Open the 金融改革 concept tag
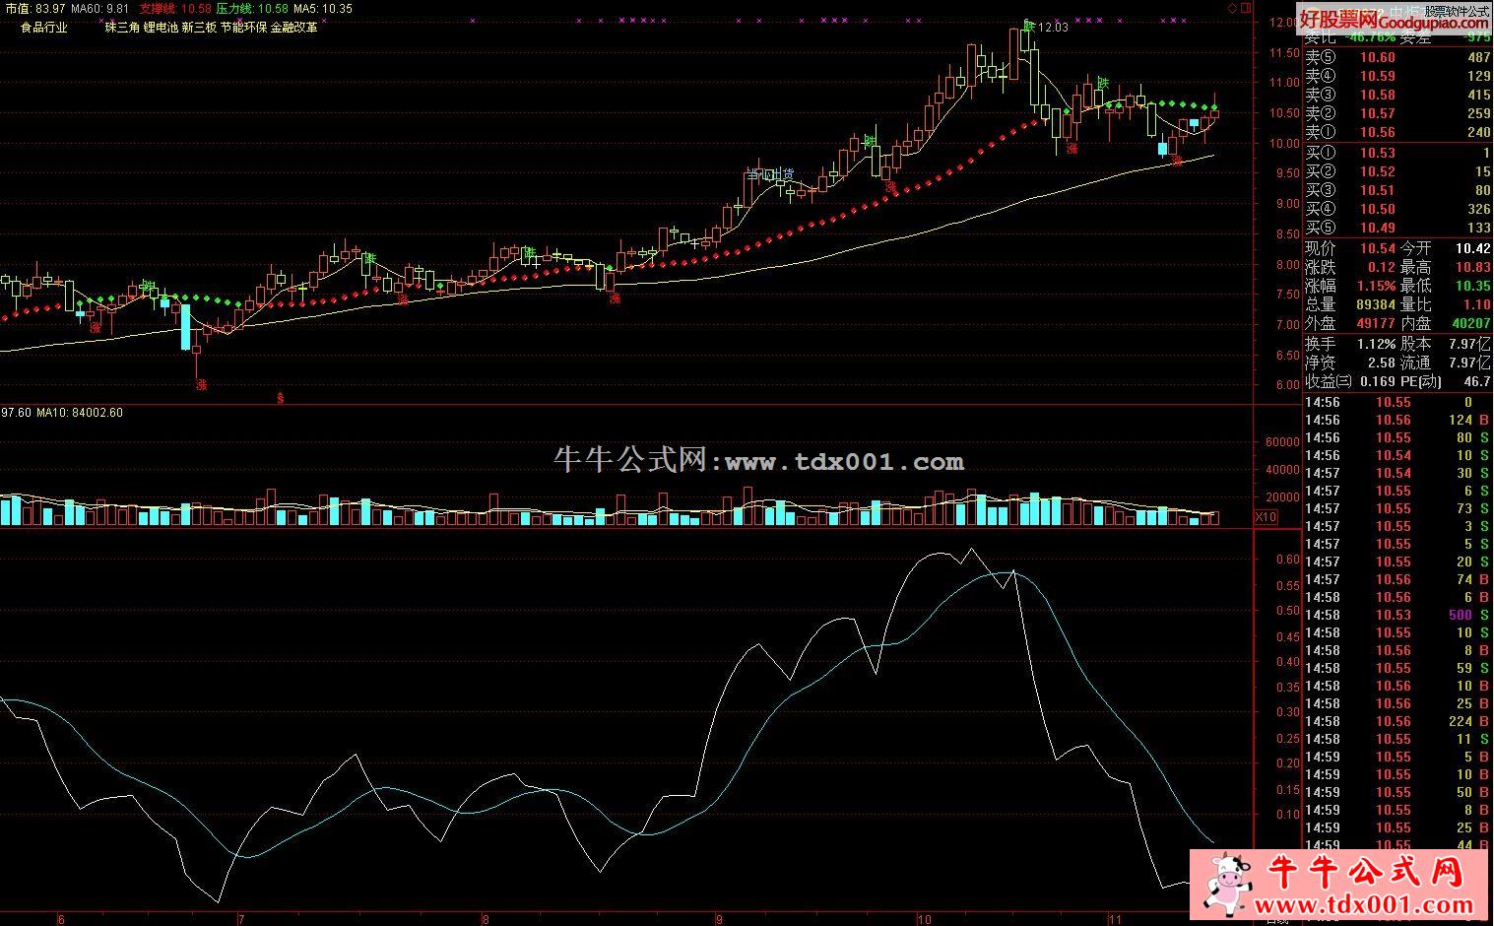The height and width of the screenshot is (926, 1494). coord(293,28)
